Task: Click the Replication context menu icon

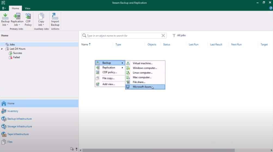Action: tap(98, 67)
